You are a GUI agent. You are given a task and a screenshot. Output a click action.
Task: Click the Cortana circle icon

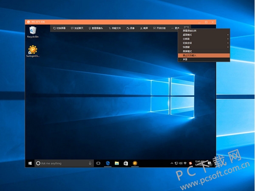point(38,163)
